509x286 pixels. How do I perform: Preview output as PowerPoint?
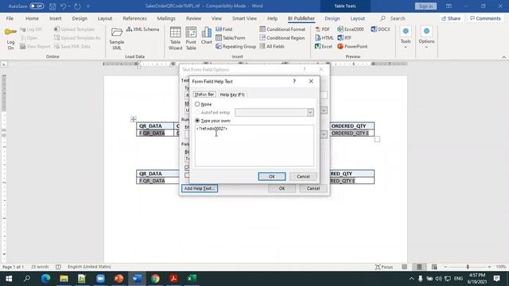point(352,46)
